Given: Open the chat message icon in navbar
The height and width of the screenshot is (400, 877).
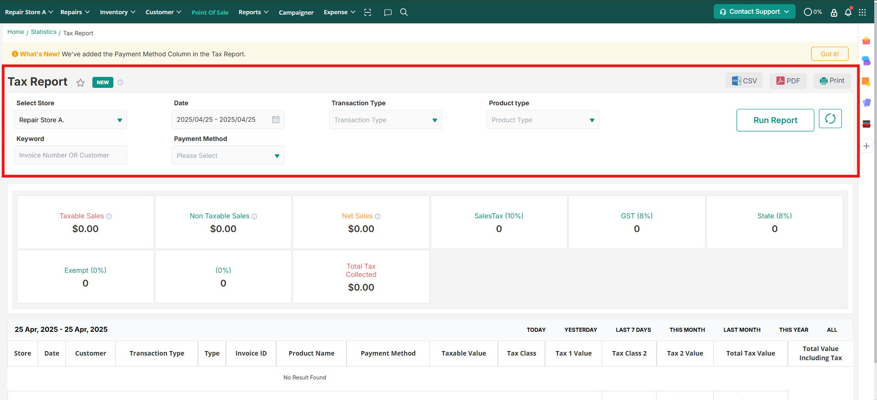Looking at the screenshot, I should point(388,12).
